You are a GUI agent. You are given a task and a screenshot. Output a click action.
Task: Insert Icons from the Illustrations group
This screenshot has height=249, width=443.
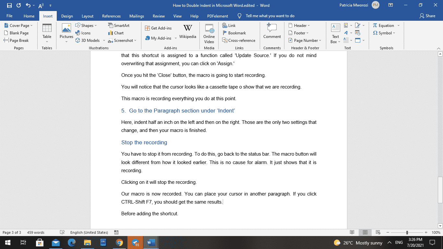point(83,33)
